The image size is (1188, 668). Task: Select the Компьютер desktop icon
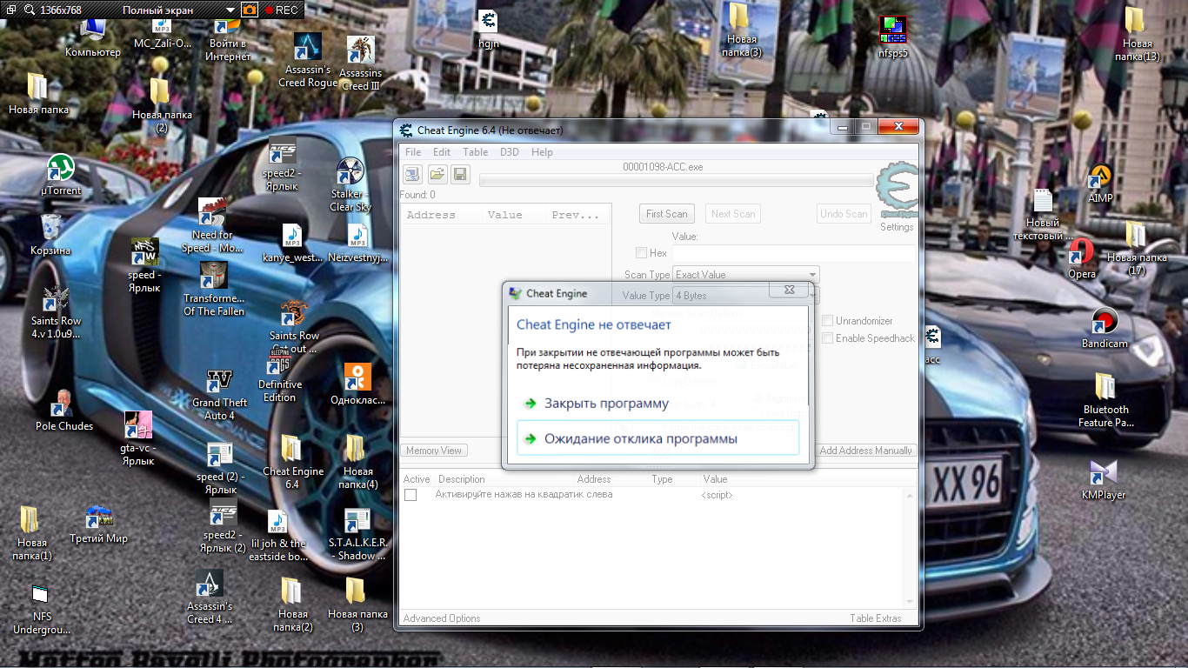tap(93, 37)
